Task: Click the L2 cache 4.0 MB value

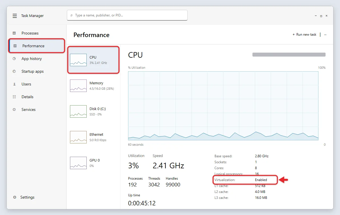Action: tap(260, 192)
